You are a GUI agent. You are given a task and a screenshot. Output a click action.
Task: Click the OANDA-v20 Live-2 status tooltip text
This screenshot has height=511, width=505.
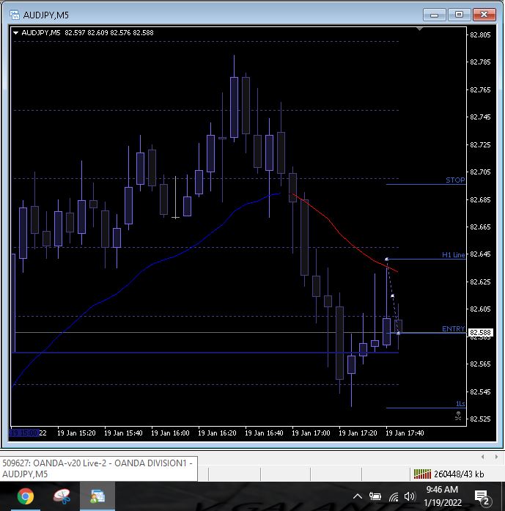(x=98, y=468)
